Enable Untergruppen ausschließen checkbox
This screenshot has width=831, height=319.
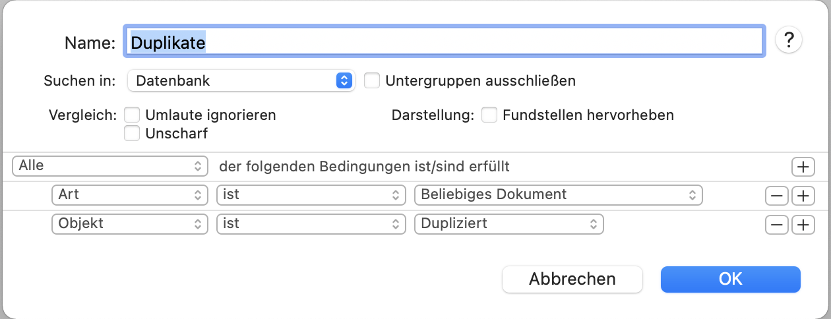click(x=372, y=80)
